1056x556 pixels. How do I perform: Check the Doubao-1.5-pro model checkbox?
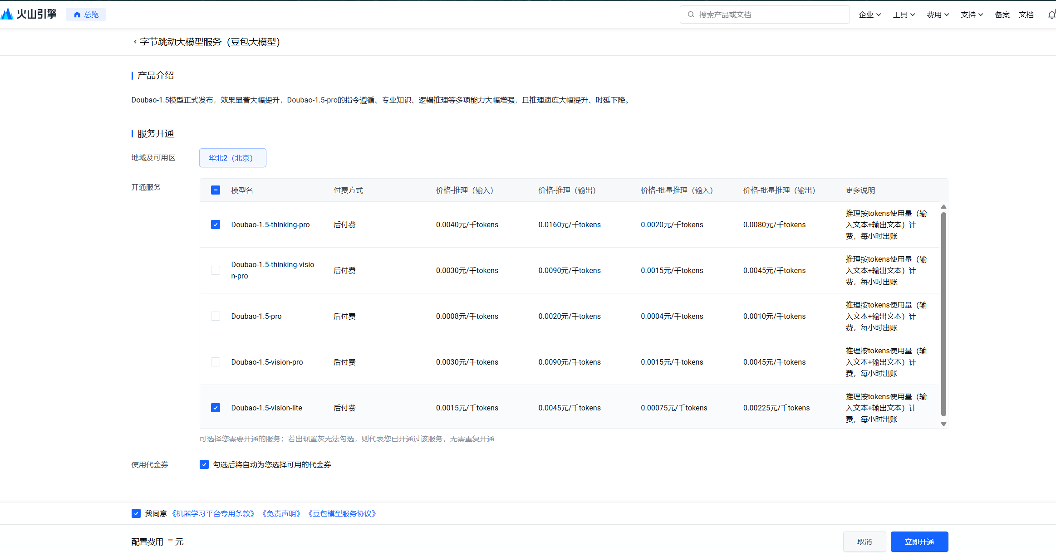point(216,316)
